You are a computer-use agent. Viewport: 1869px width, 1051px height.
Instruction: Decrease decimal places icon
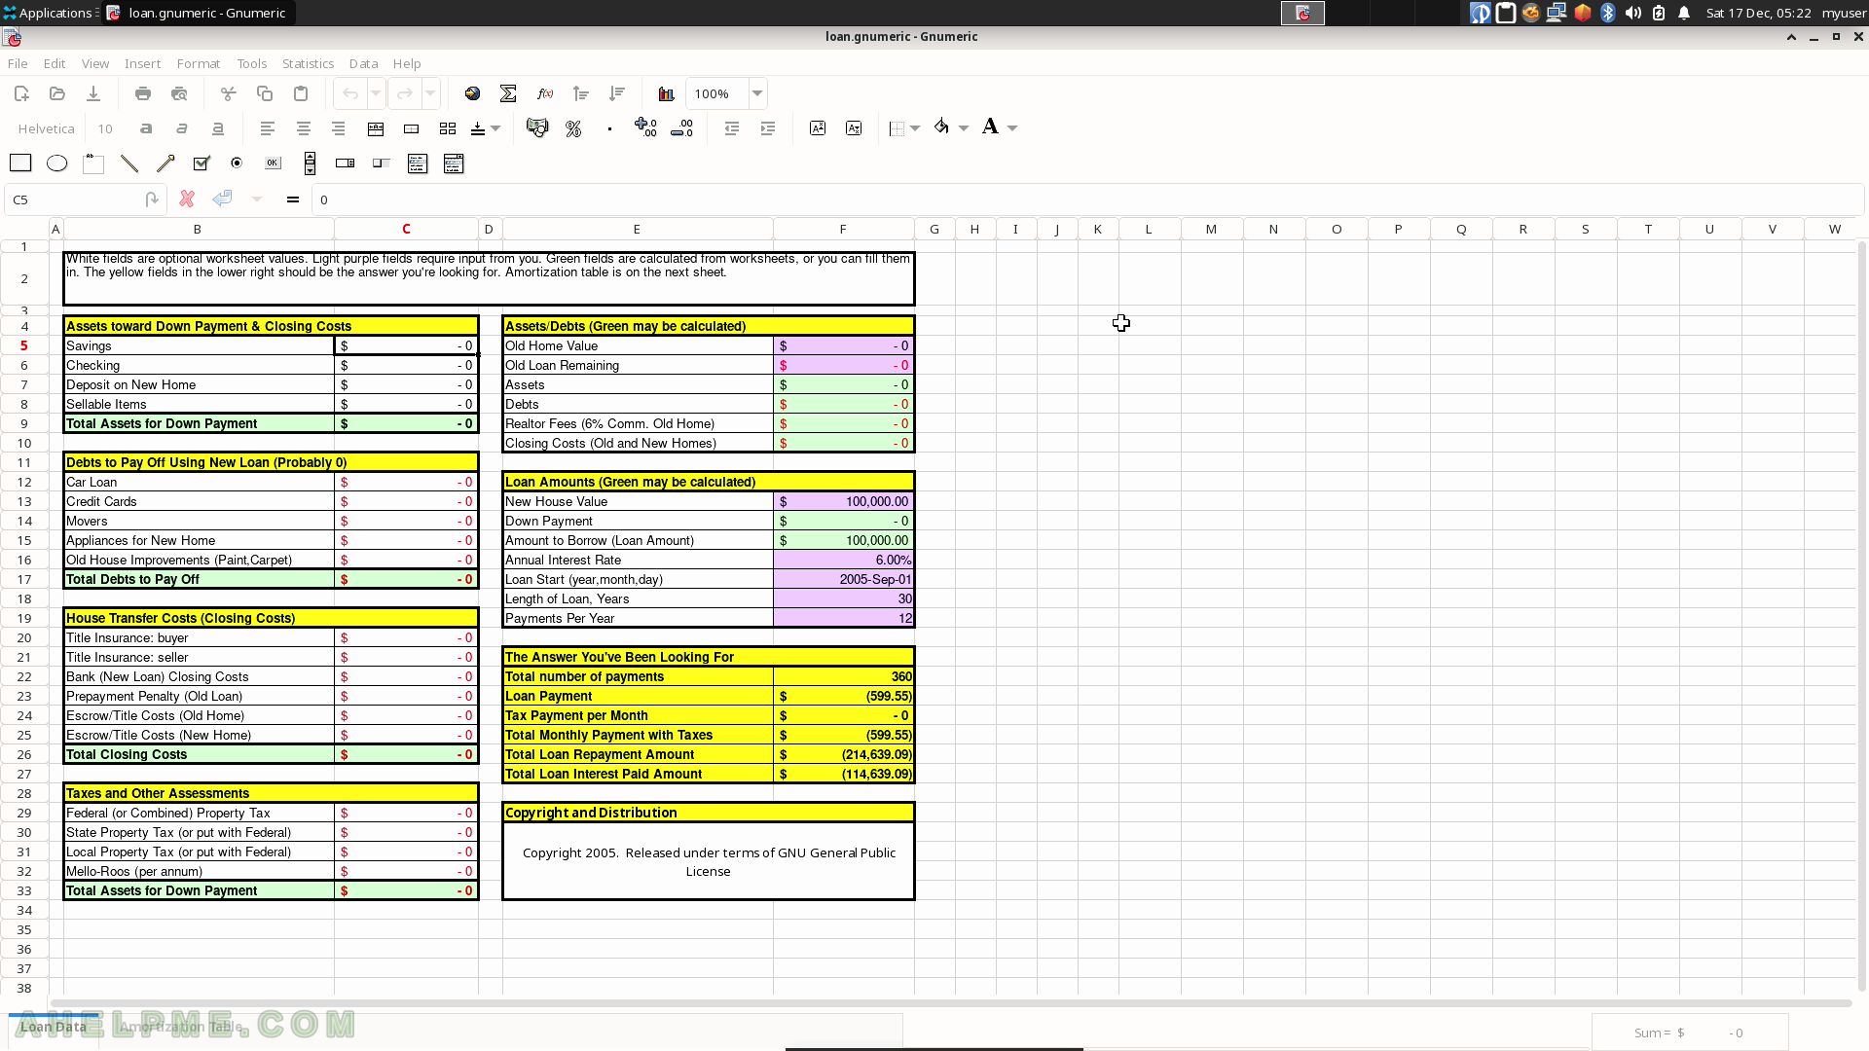click(682, 127)
